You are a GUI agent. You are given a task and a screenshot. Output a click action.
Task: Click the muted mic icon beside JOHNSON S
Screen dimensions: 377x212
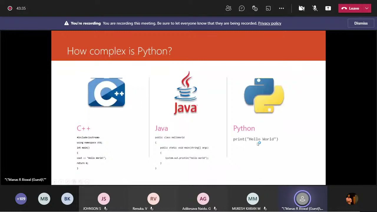click(x=105, y=208)
